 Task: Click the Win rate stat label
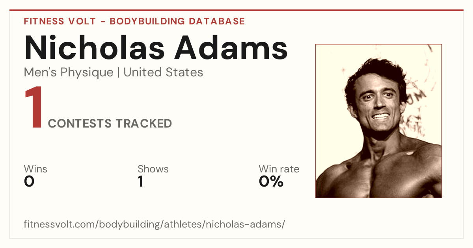(279, 169)
